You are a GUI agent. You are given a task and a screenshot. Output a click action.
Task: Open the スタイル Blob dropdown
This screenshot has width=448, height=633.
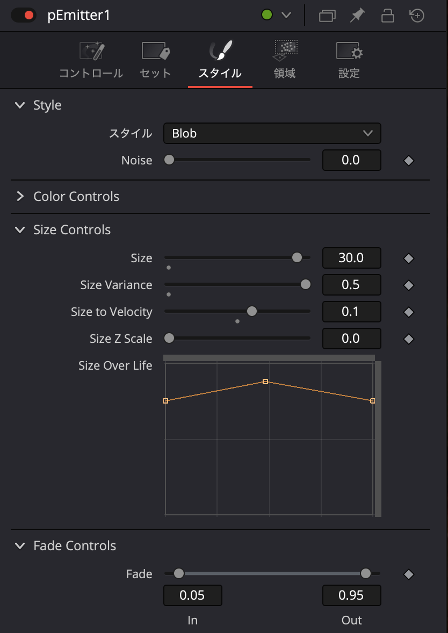click(272, 133)
